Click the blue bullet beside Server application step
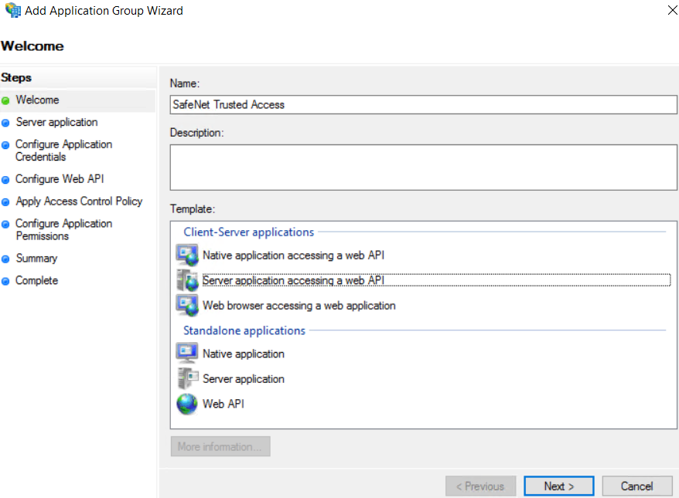 point(5,124)
